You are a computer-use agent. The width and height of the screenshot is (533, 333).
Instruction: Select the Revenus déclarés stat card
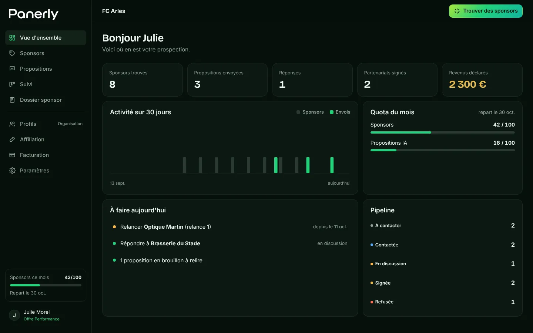pyautogui.click(x=482, y=80)
